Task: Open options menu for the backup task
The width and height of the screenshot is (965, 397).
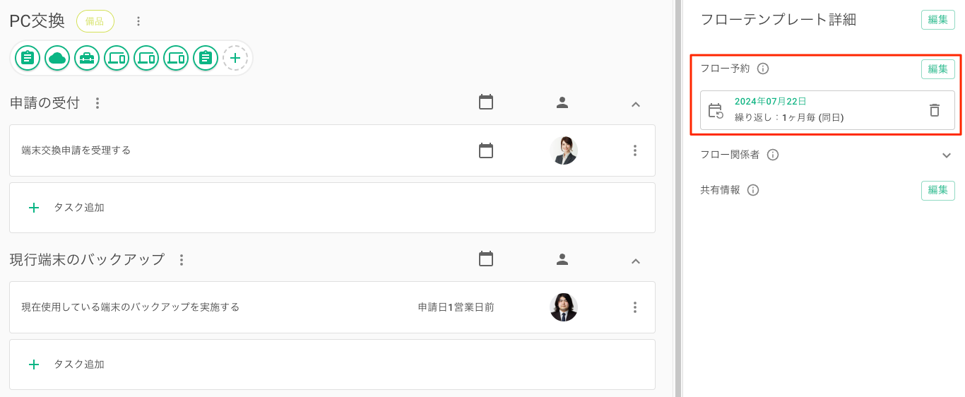Action: click(x=634, y=307)
